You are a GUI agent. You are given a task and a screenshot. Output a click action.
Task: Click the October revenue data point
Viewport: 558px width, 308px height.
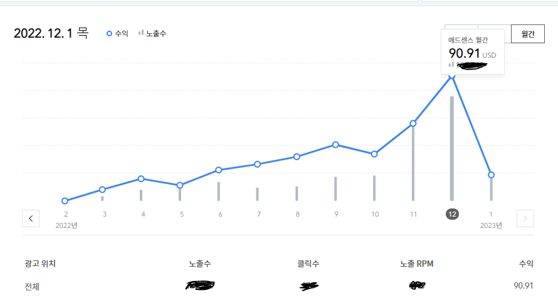(374, 154)
